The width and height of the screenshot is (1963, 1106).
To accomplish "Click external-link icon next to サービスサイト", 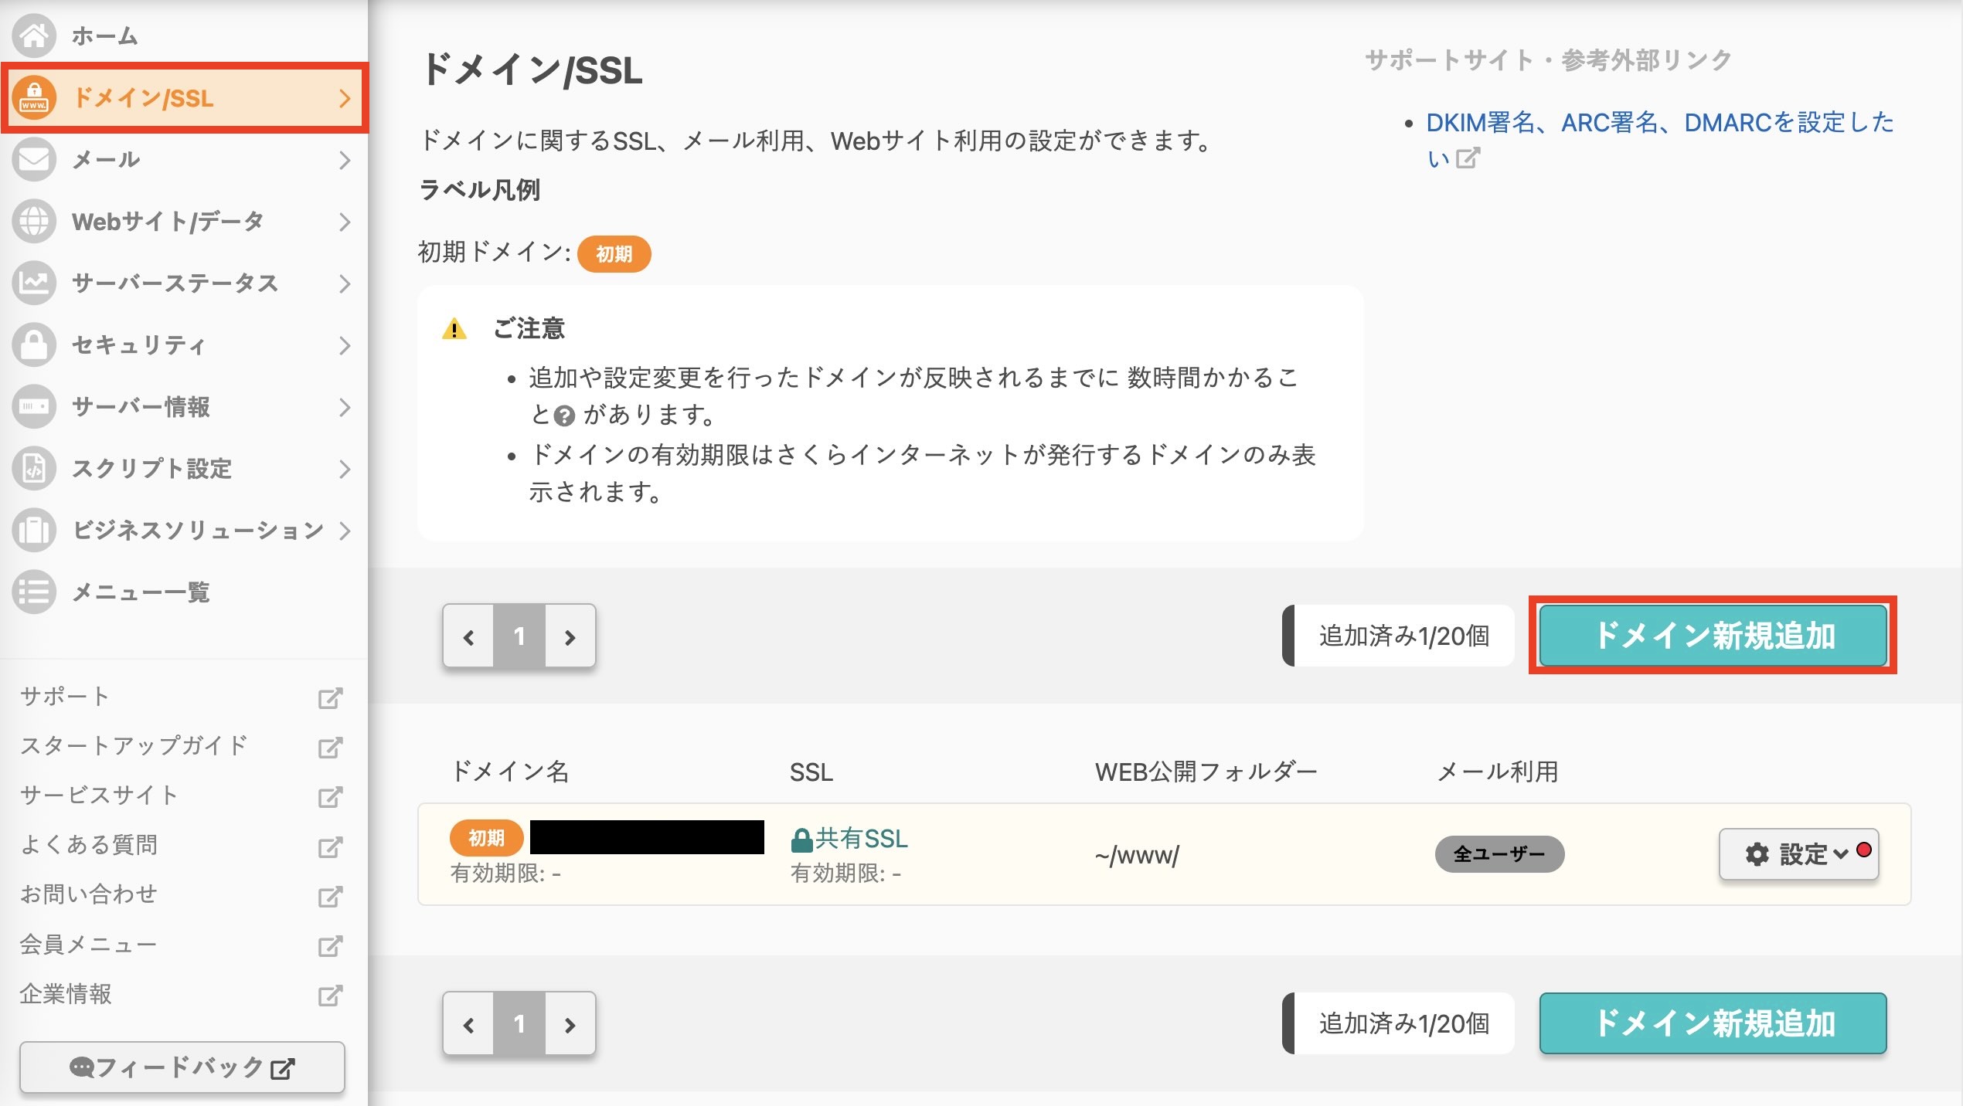I will (330, 797).
